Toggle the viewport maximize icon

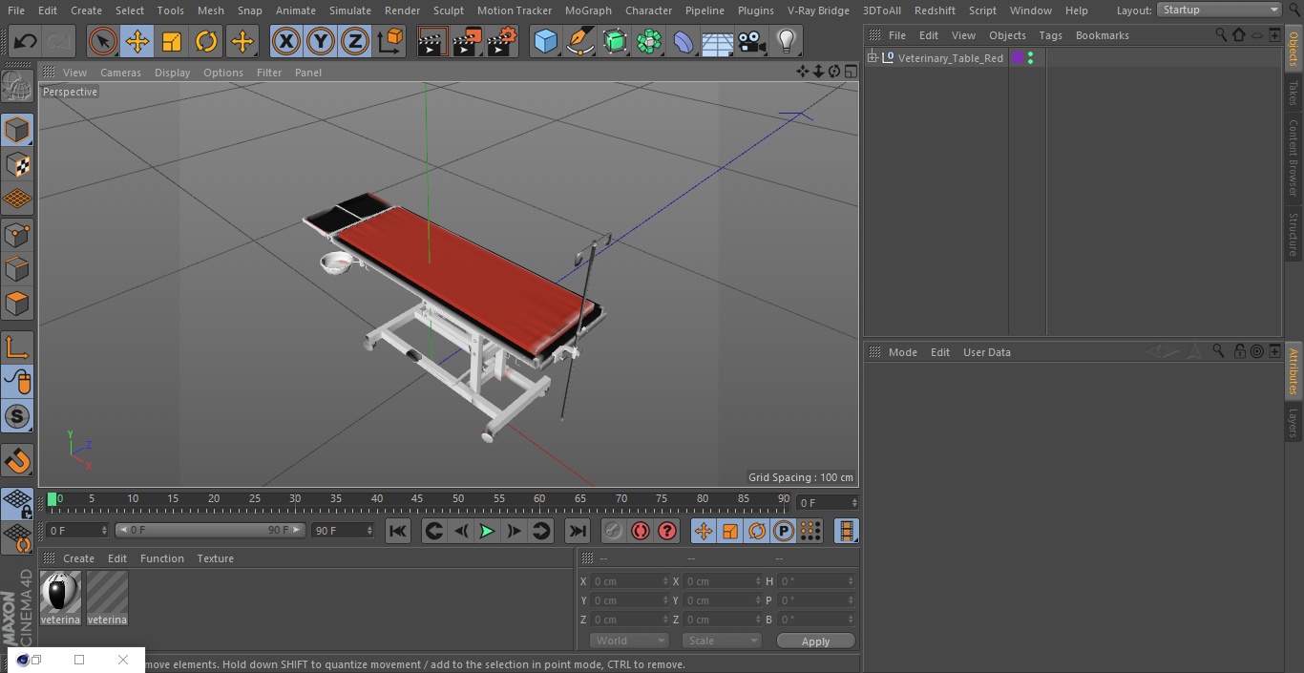[850, 72]
